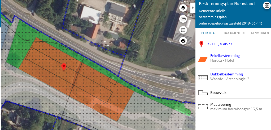Open the map layers button
Image resolution: width=271 pixels, height=130 pixels.
point(183,8)
